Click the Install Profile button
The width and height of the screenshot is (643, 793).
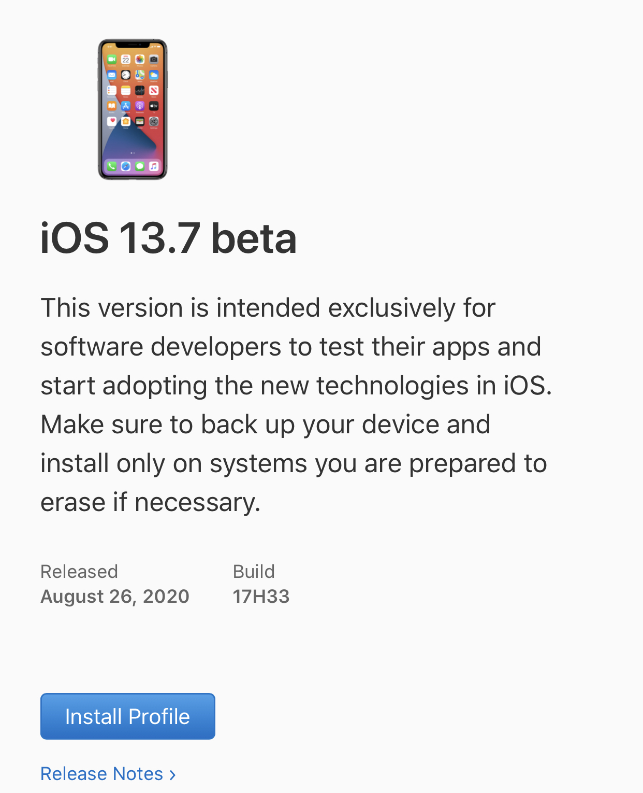pos(128,716)
